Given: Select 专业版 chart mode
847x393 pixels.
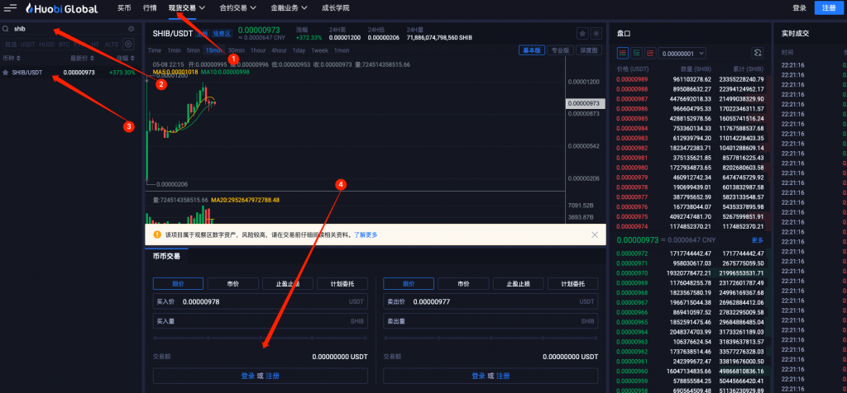Looking at the screenshot, I should [560, 50].
